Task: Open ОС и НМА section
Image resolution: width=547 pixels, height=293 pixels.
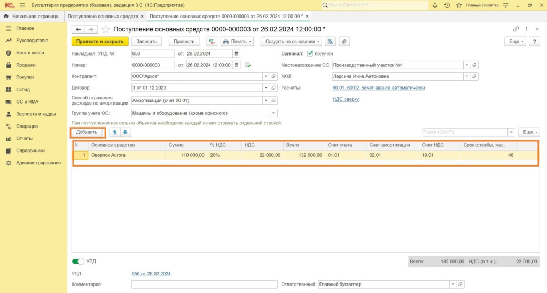Action: pos(27,101)
